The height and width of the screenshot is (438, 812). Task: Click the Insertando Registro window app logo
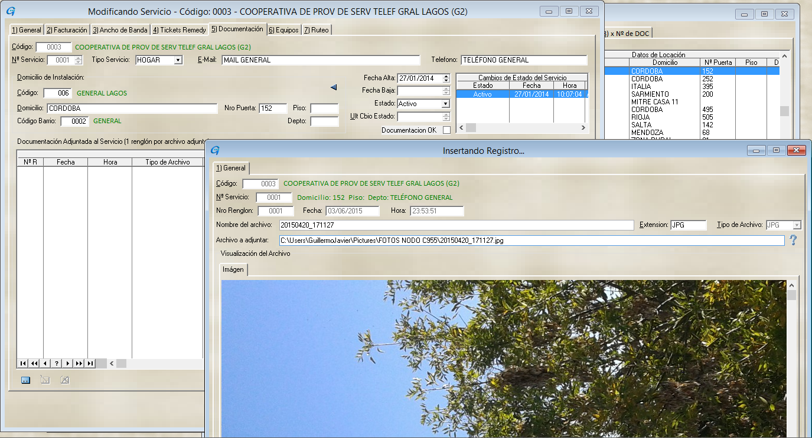[215, 150]
